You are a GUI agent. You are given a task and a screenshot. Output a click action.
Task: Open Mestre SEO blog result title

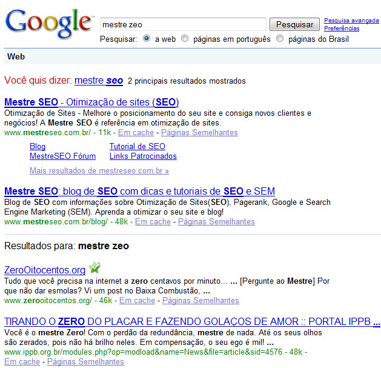[139, 191]
